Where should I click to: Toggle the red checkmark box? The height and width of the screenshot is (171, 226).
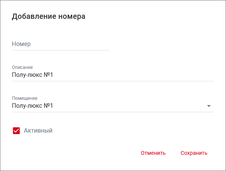point(16,131)
